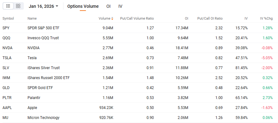Sort by the OI column header
278x123 pixels.
click(x=186, y=18)
